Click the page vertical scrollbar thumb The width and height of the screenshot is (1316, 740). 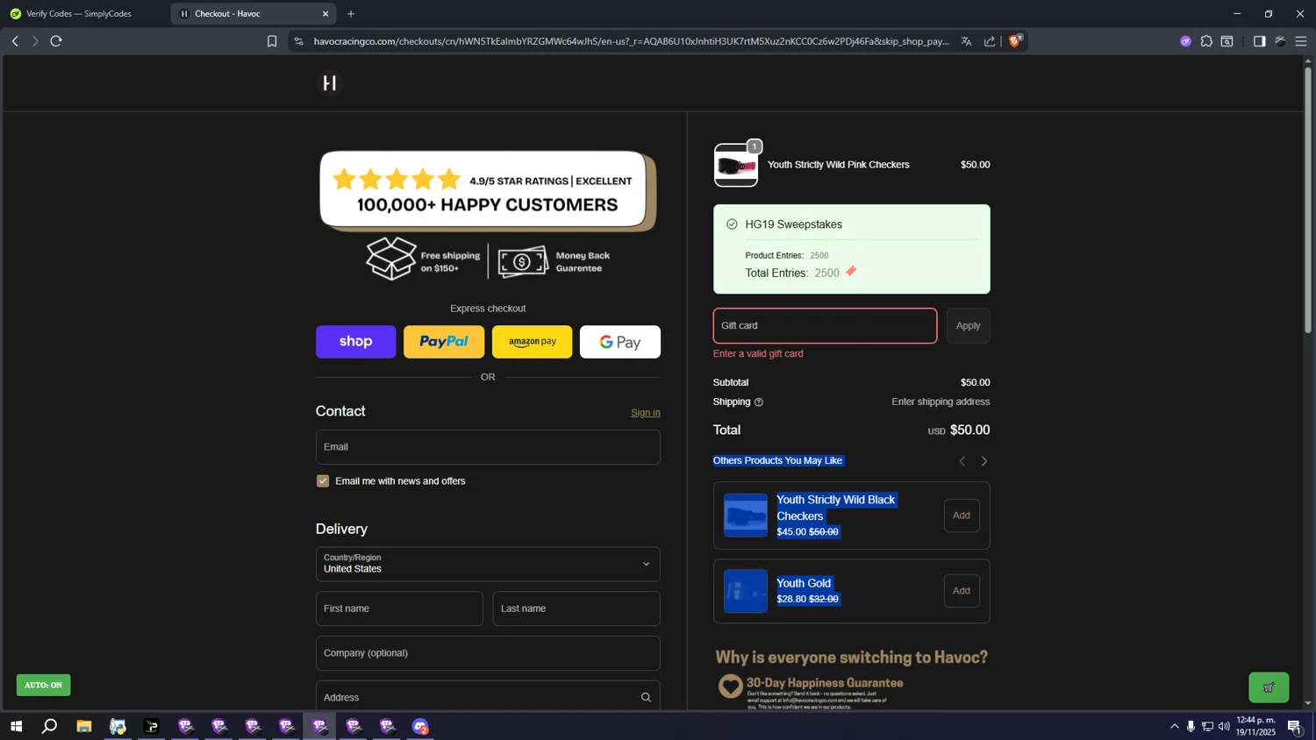tap(1308, 200)
